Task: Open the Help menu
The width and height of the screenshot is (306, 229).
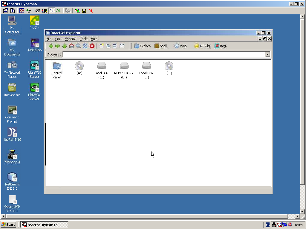Action: pyautogui.click(x=94, y=39)
